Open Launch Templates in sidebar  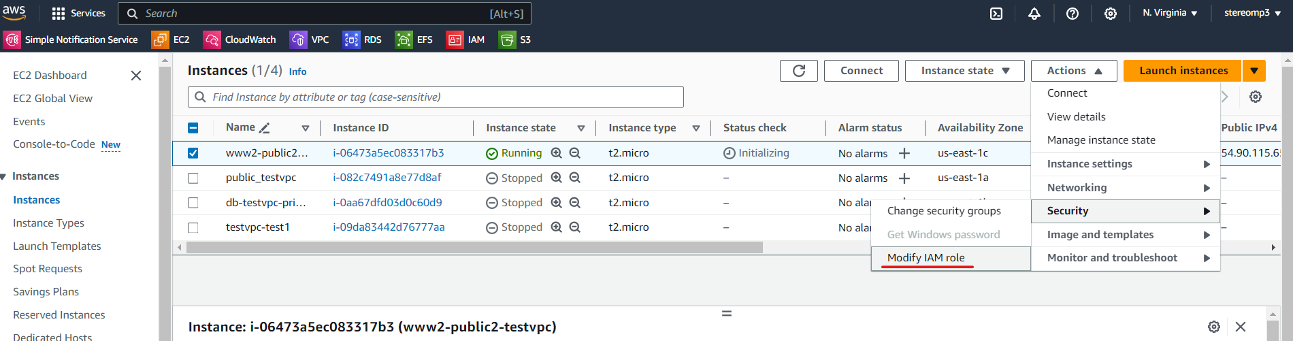(57, 246)
